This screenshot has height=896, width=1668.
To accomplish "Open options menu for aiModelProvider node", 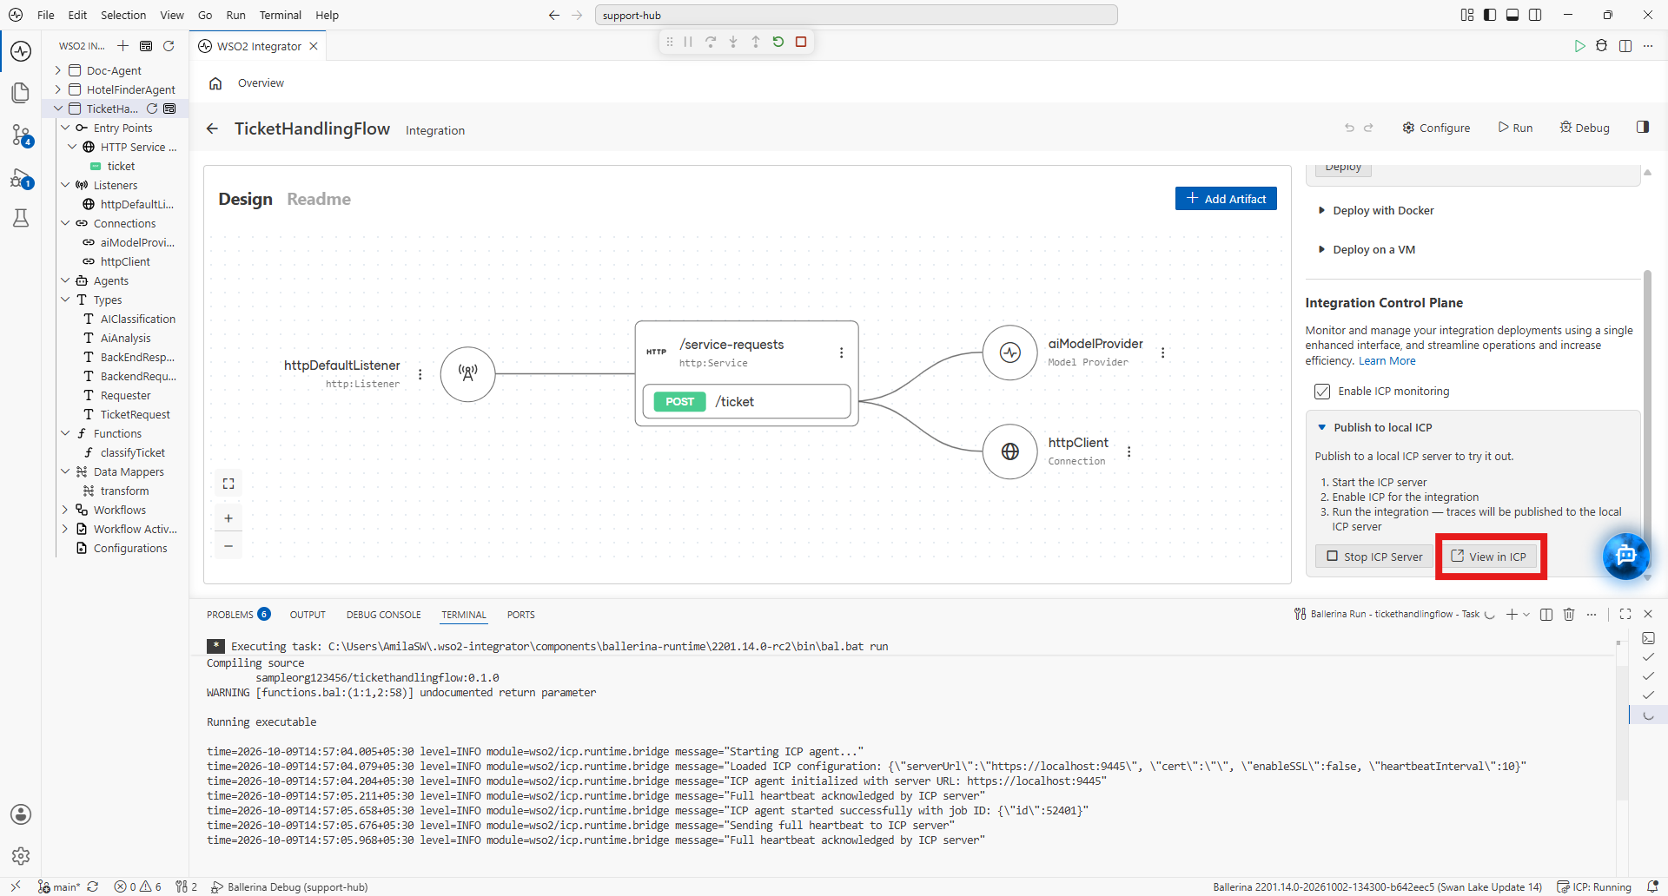I will coord(1162,352).
